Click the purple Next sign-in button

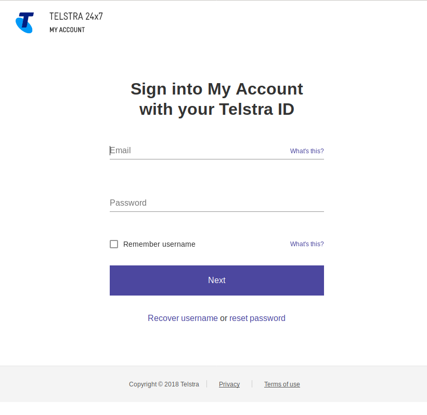coord(216,280)
